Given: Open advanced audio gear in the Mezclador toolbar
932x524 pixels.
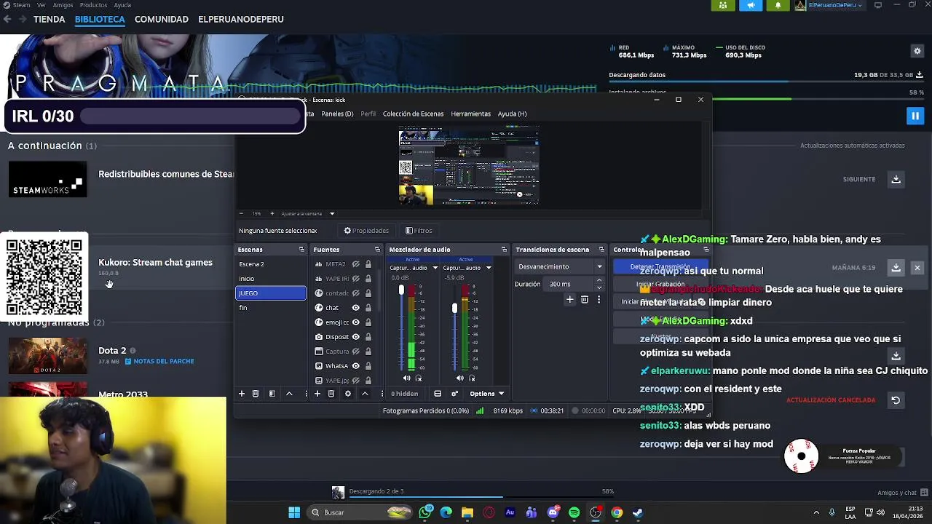Looking at the screenshot, I should pyautogui.click(x=455, y=394).
